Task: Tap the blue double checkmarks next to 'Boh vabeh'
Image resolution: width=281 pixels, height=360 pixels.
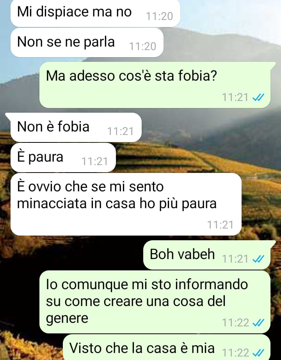Action: (x=258, y=259)
